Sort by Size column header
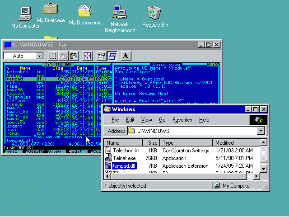Image resolution: width=289 pixels, height=217 pixels. coord(151,143)
